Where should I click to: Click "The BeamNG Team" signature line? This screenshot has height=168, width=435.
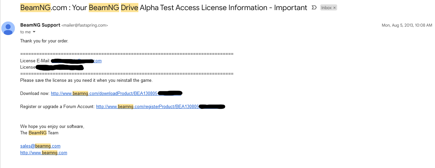(x=39, y=133)
